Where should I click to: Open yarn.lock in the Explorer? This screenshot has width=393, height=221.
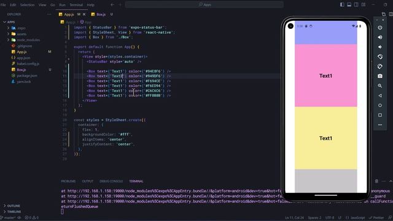24,82
